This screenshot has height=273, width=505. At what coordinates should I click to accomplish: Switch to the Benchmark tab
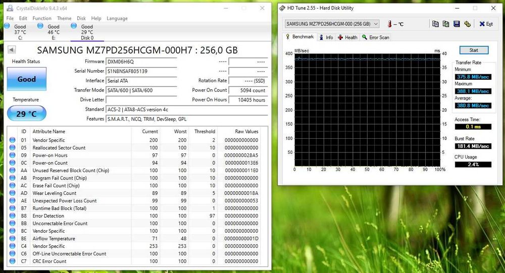(299, 37)
